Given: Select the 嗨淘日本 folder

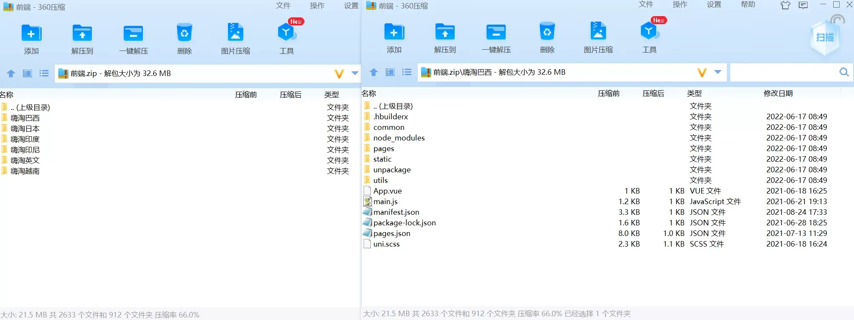Looking at the screenshot, I should pyautogui.click(x=25, y=129).
